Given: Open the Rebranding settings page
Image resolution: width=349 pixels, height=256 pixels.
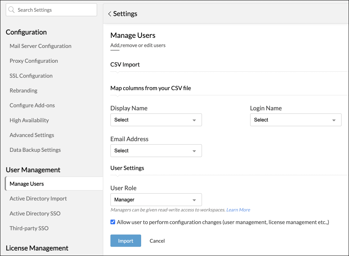Looking at the screenshot, I should pos(23,91).
